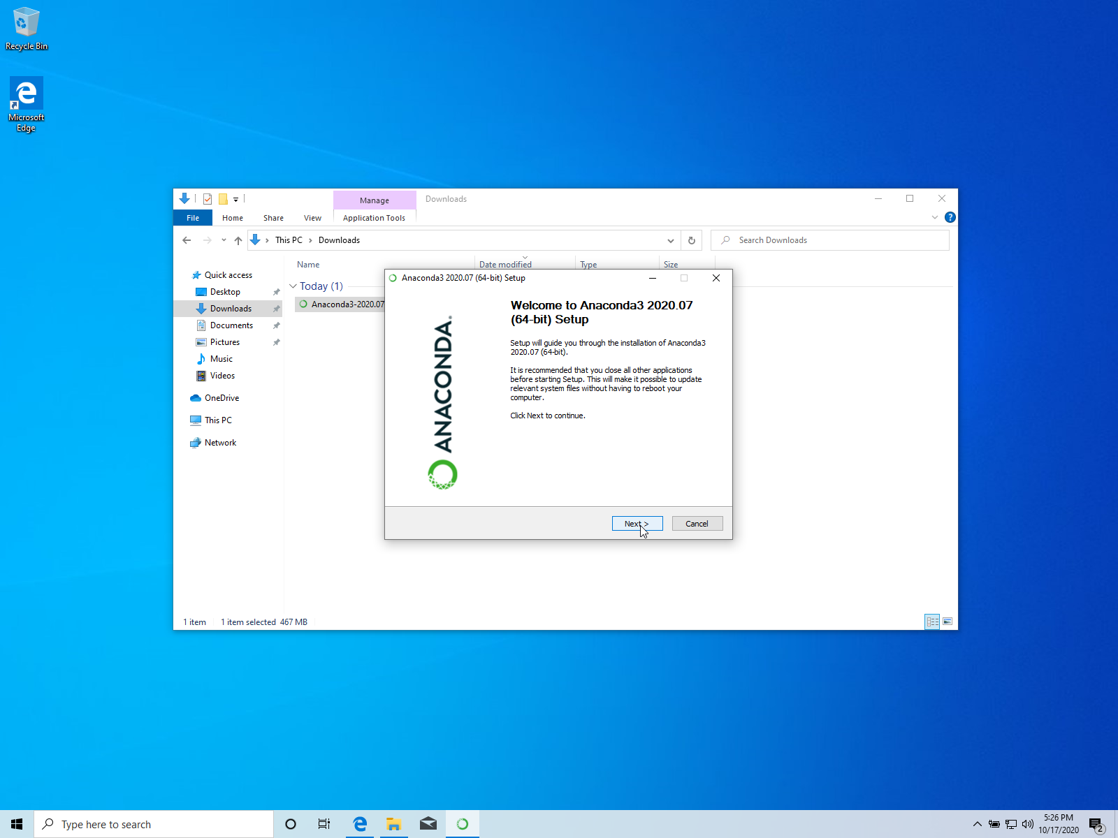This screenshot has height=838, width=1118.
Task: Open Task View on taskbar
Action: click(x=324, y=824)
